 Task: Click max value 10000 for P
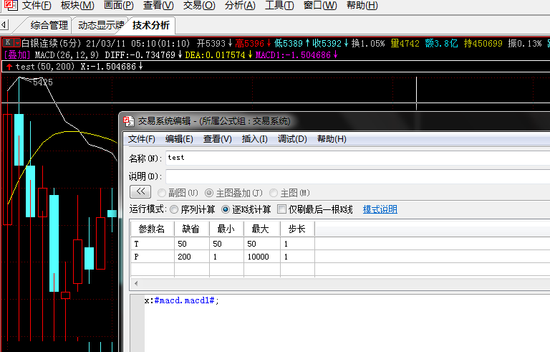[261, 257]
